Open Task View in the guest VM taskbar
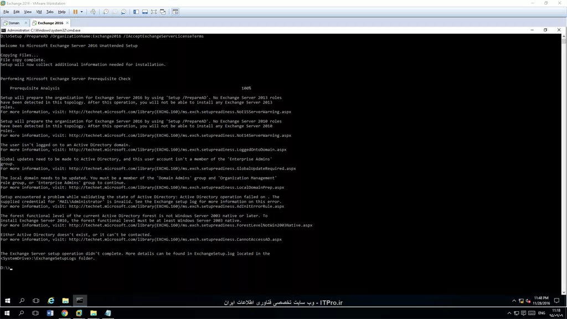567x319 pixels. 36,301
